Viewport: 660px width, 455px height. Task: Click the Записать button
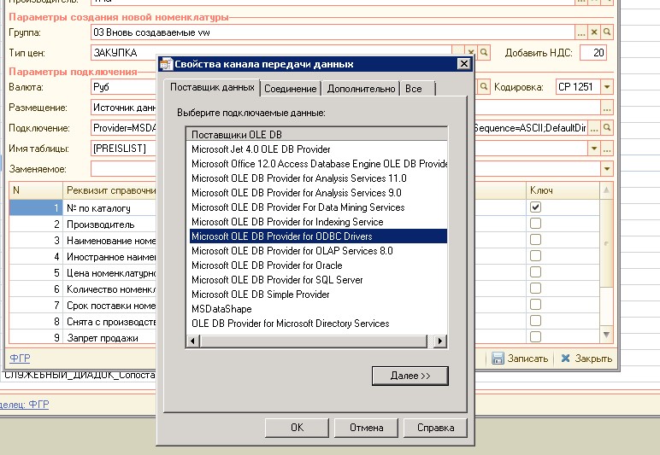click(x=520, y=359)
